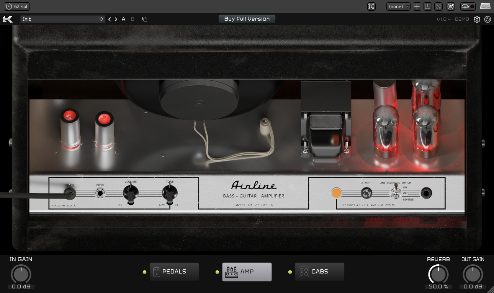Click the 62 spl latency indicator
494x293 pixels.
pyautogui.click(x=17, y=7)
